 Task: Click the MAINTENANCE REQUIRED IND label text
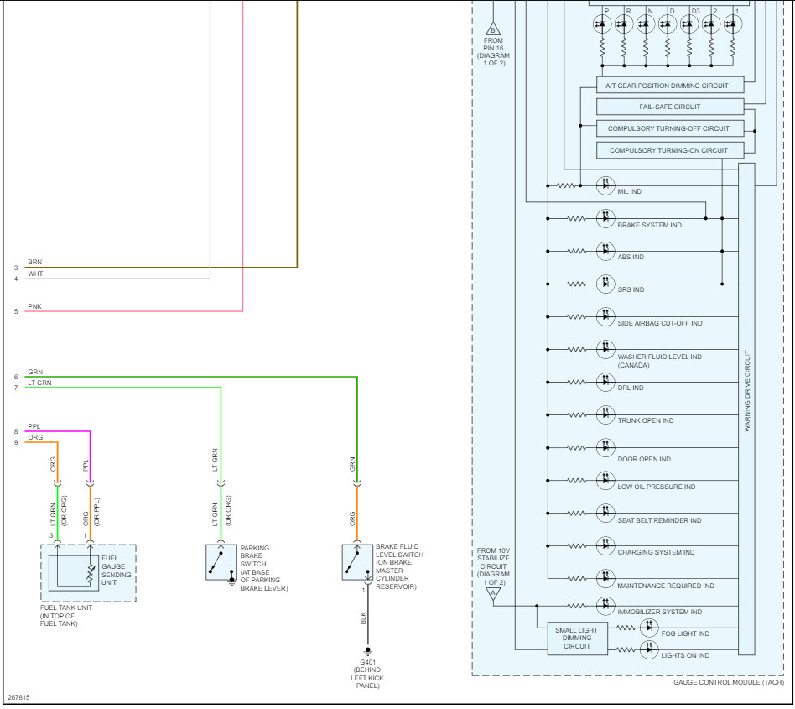666,586
